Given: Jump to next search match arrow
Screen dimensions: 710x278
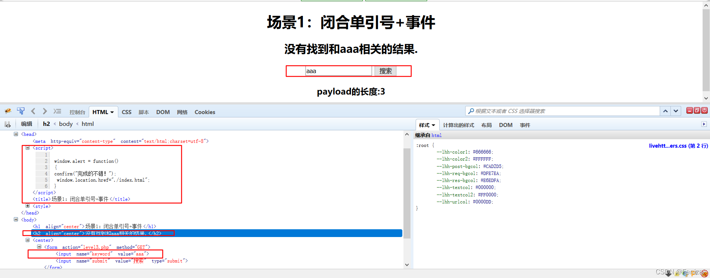Looking at the screenshot, I should tap(676, 111).
